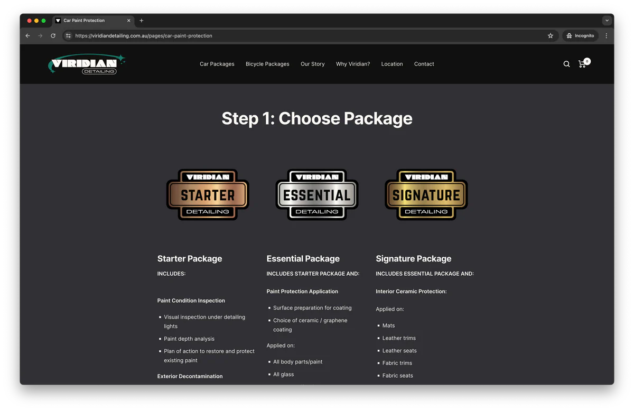Click the Surface preparation for coating item
This screenshot has height=411, width=634.
312,308
